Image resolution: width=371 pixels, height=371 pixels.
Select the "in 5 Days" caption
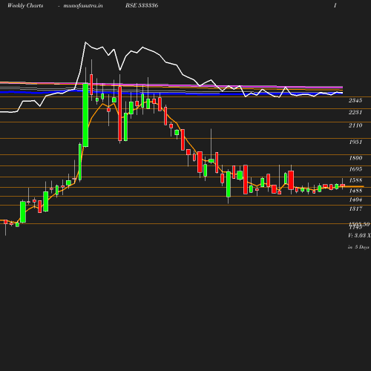[358, 247]
